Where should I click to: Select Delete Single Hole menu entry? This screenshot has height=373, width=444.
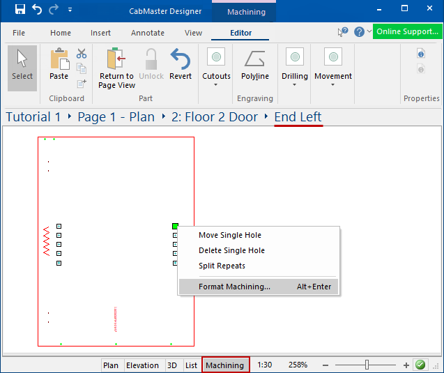point(231,250)
